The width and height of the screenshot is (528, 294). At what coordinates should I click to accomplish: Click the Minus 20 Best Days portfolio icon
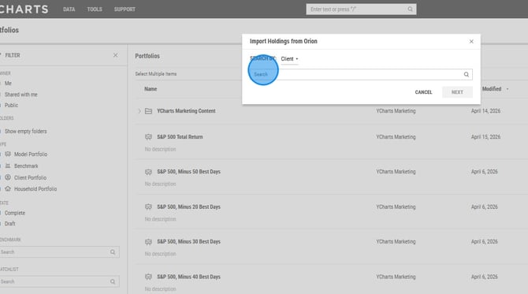148,207
